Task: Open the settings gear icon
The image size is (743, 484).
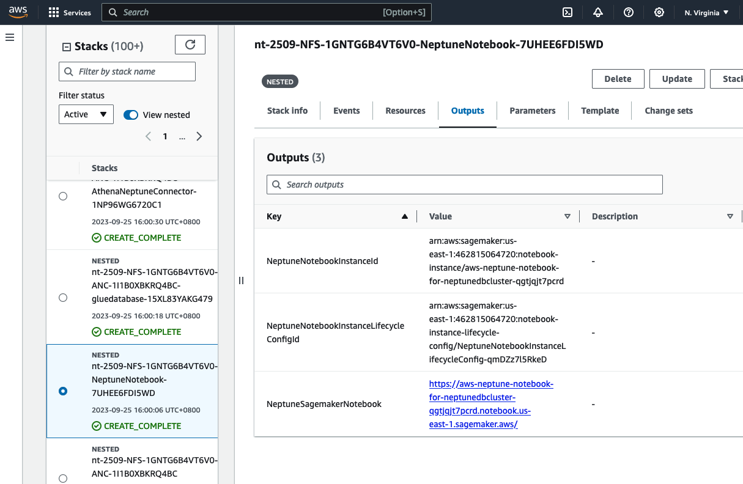Action: 659,12
